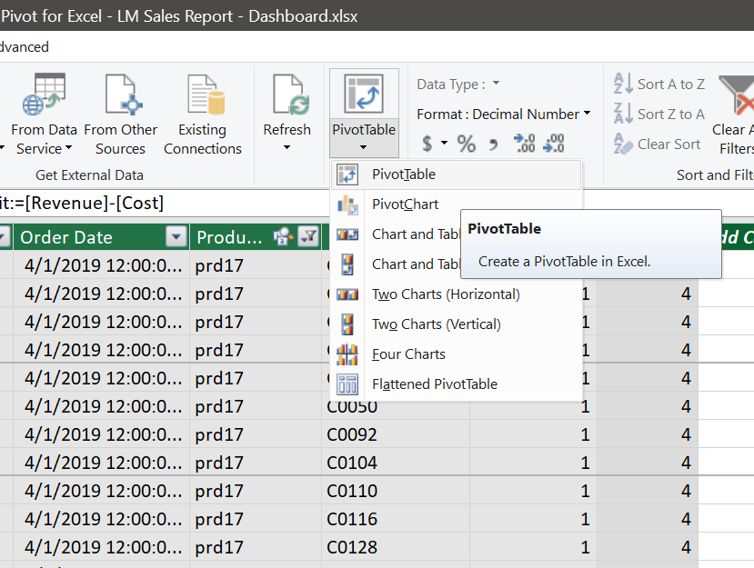Click the increase decimal places icon
Viewport: 754px width, 568px height.
pos(524,144)
